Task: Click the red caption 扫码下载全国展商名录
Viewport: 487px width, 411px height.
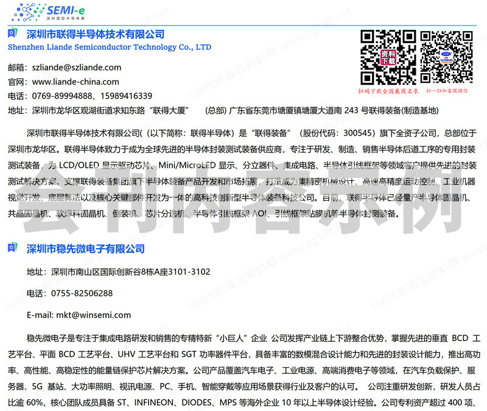Action: point(388,91)
